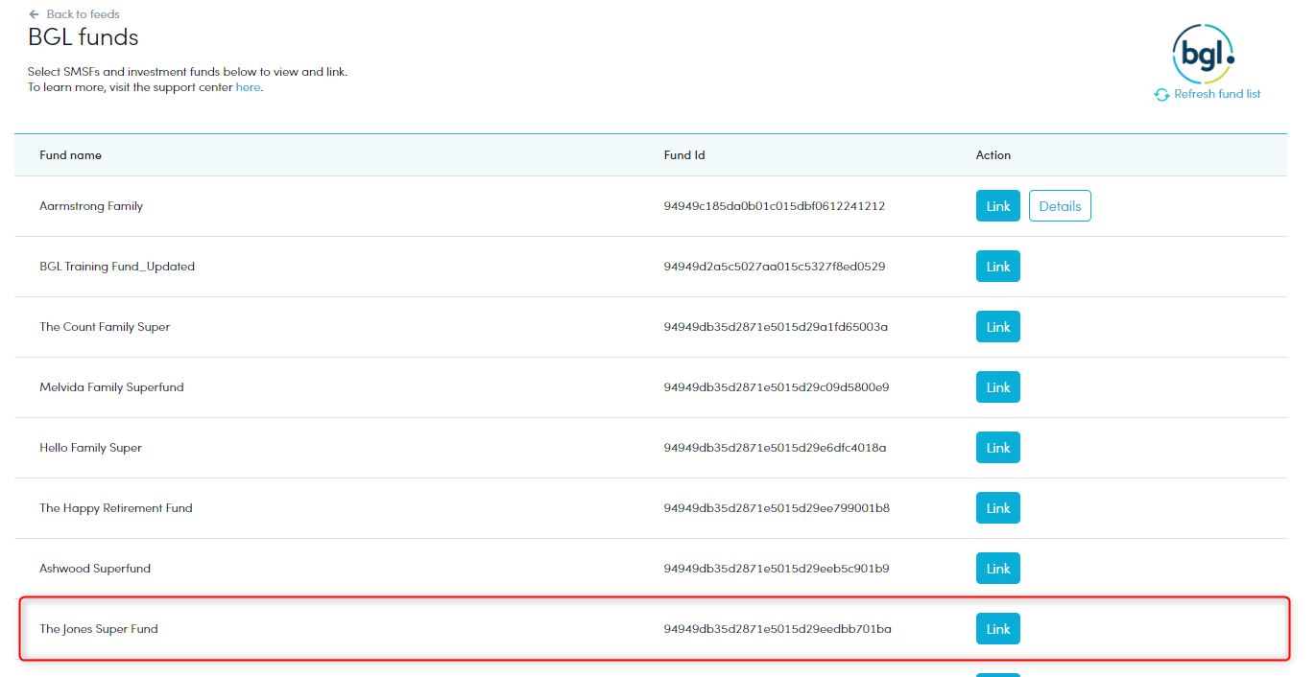The height and width of the screenshot is (677, 1316).
Task: Link the Ashwood Superfund
Action: tap(998, 569)
